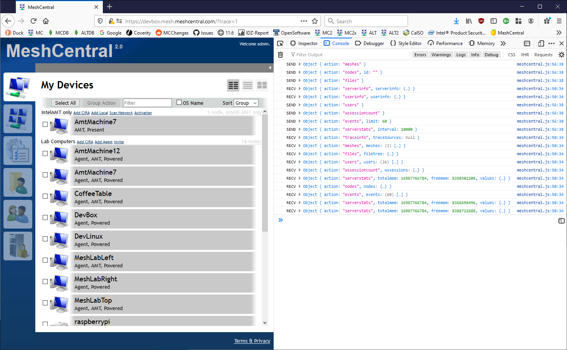Open the Sort Group dropdown
Image resolution: width=567 pixels, height=350 pixels.
(246, 103)
